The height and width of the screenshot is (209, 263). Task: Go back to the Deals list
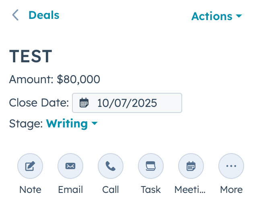tap(44, 15)
